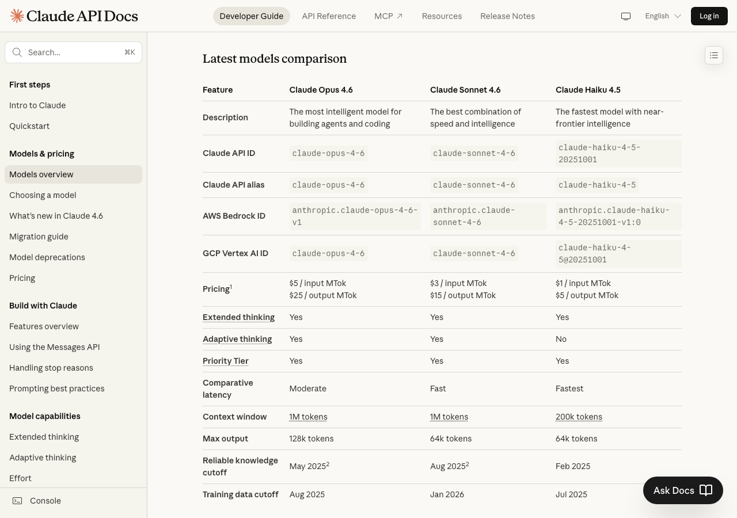This screenshot has height=518, width=737.
Task: Click the MCP external link arrow
Action: pyautogui.click(x=400, y=16)
